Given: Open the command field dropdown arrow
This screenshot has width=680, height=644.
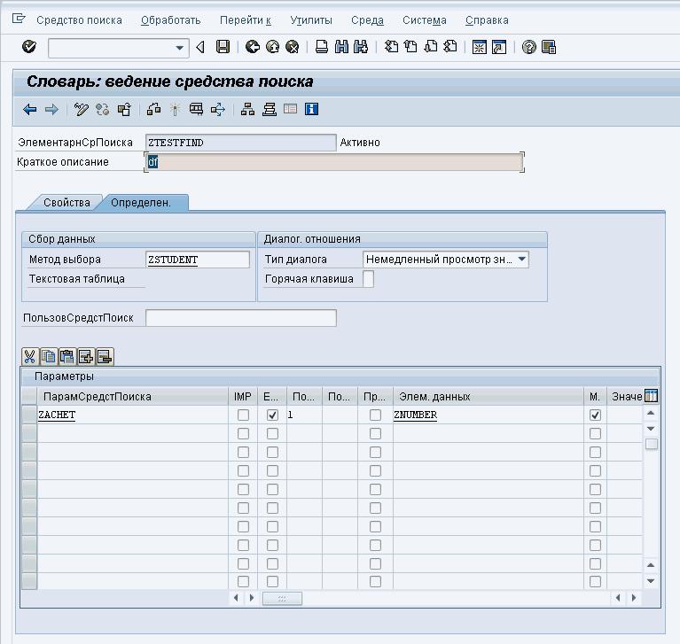Looking at the screenshot, I should pyautogui.click(x=180, y=48).
